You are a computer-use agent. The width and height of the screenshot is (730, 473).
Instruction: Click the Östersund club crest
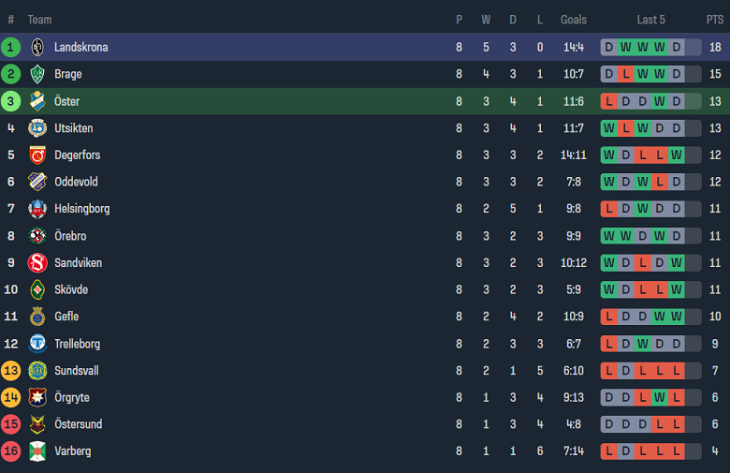click(x=37, y=424)
